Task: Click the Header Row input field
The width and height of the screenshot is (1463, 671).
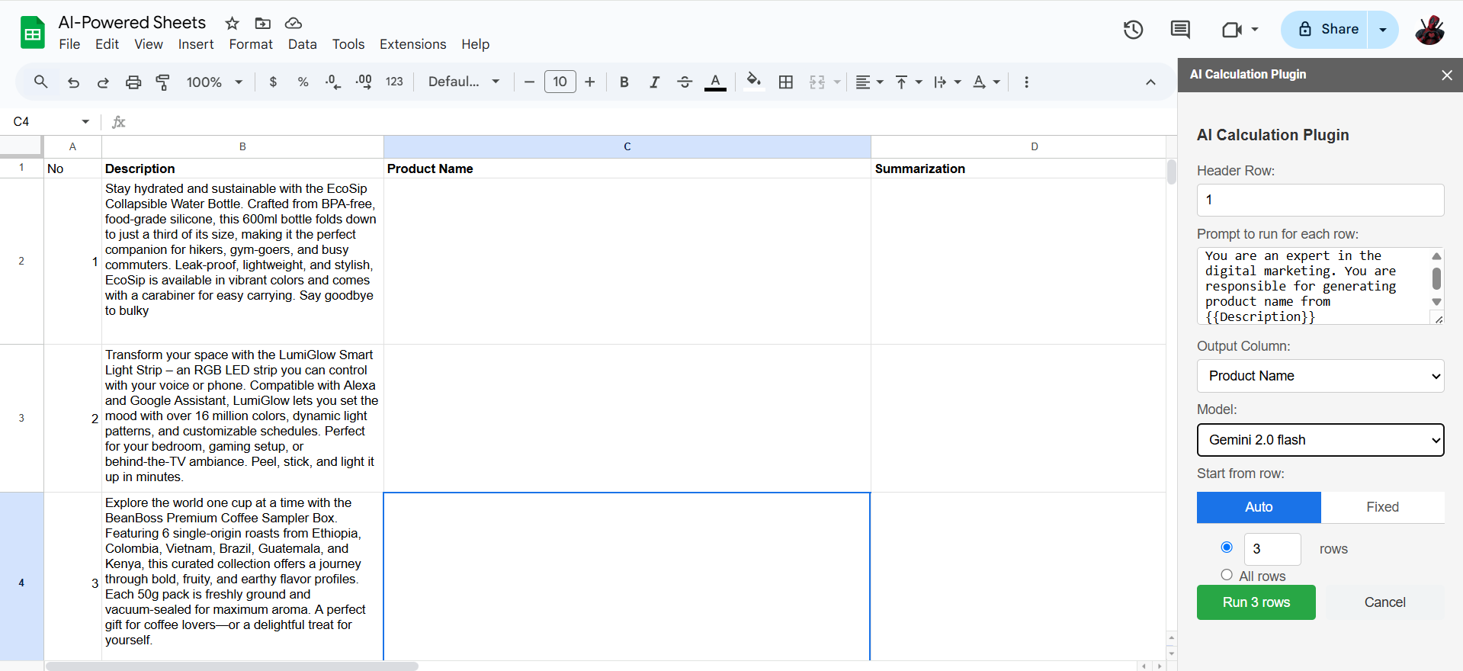Action: pyautogui.click(x=1320, y=200)
